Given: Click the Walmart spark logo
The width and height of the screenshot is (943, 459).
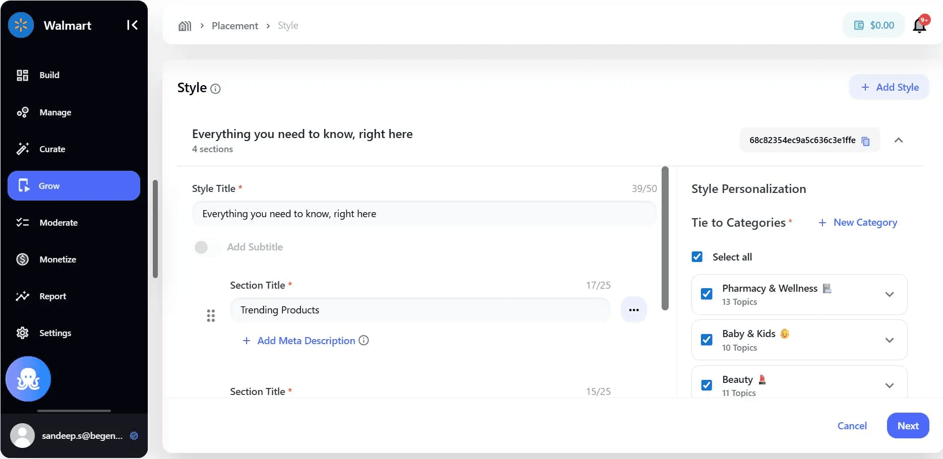Looking at the screenshot, I should 21,25.
